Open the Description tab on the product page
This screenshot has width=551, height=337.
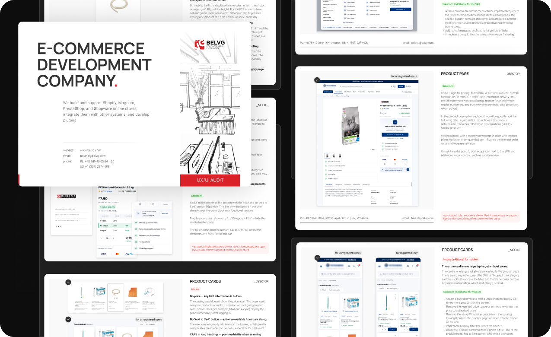[x=329, y=184]
